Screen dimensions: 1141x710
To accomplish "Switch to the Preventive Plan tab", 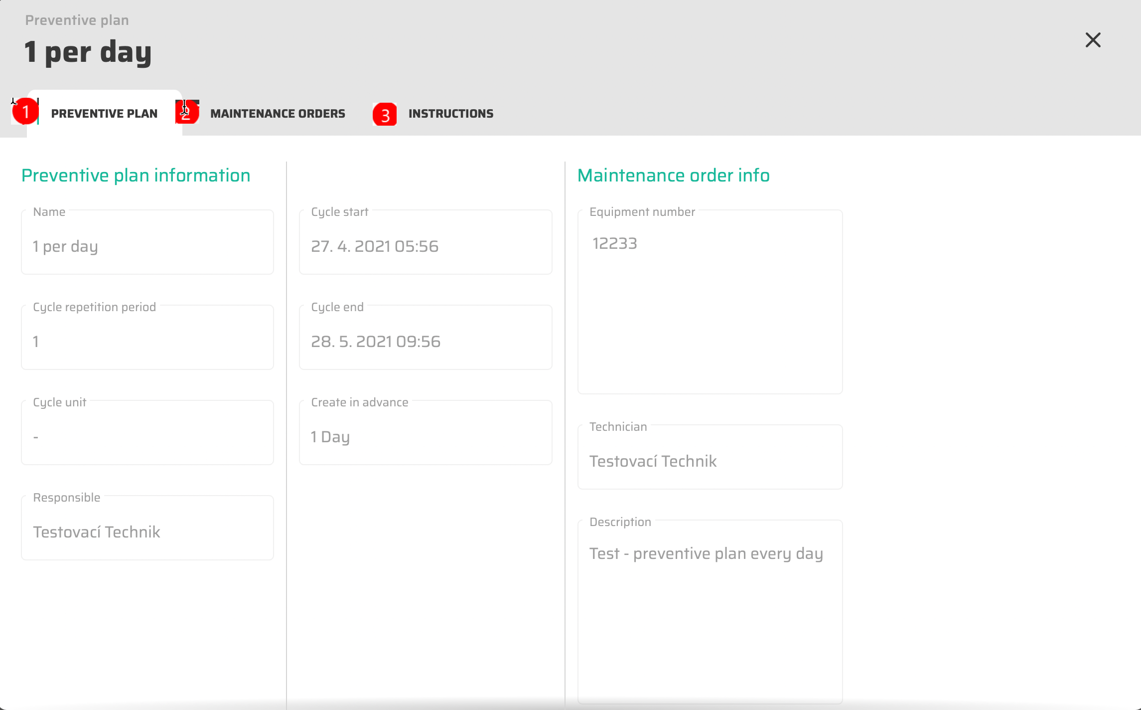I will pyautogui.click(x=104, y=114).
